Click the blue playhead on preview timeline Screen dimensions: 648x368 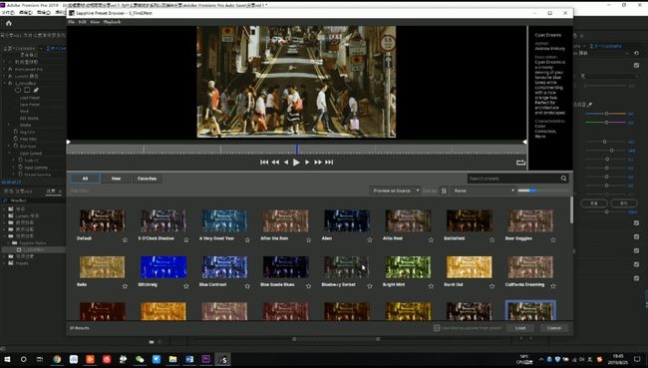297,149
